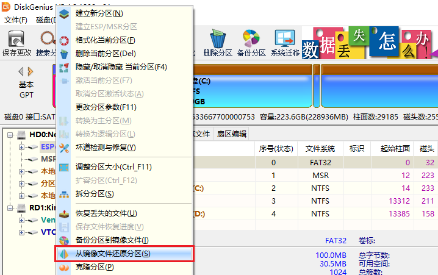The image size is (438, 275).
Task: Select the MSR partition in tree
Action: [x=48, y=159]
